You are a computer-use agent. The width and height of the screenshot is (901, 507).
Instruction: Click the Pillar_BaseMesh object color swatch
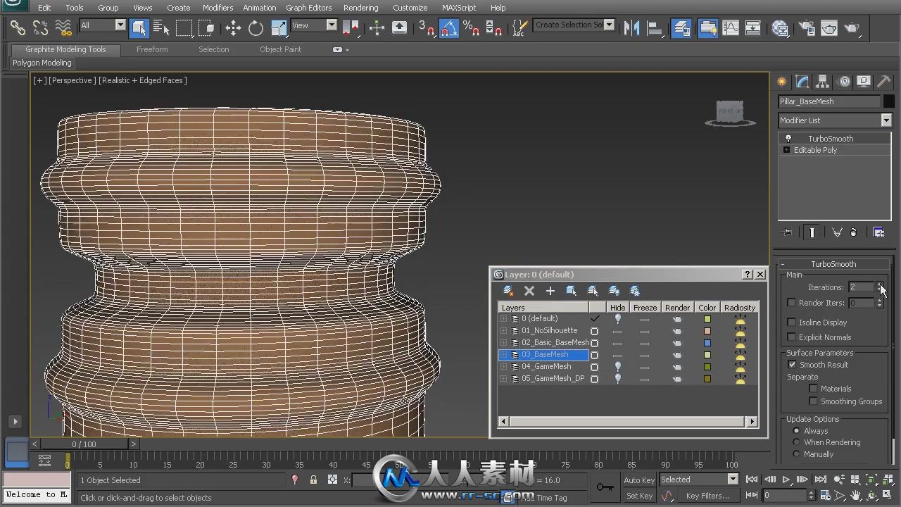click(888, 101)
